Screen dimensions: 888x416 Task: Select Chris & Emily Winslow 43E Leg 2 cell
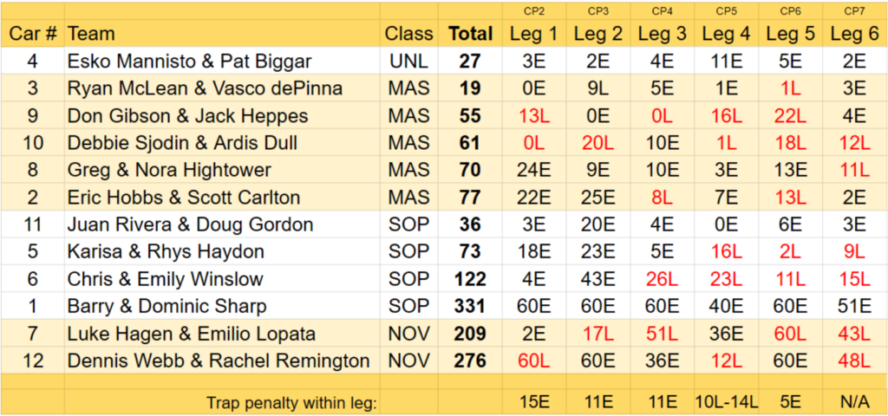coord(598,279)
